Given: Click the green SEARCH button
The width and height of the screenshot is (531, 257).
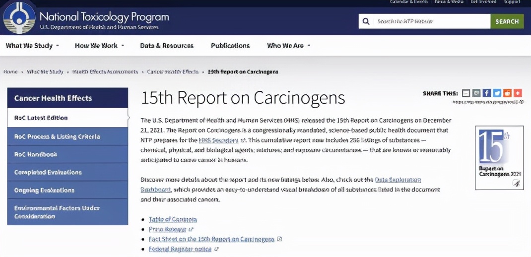Looking at the screenshot, I should [x=507, y=21].
